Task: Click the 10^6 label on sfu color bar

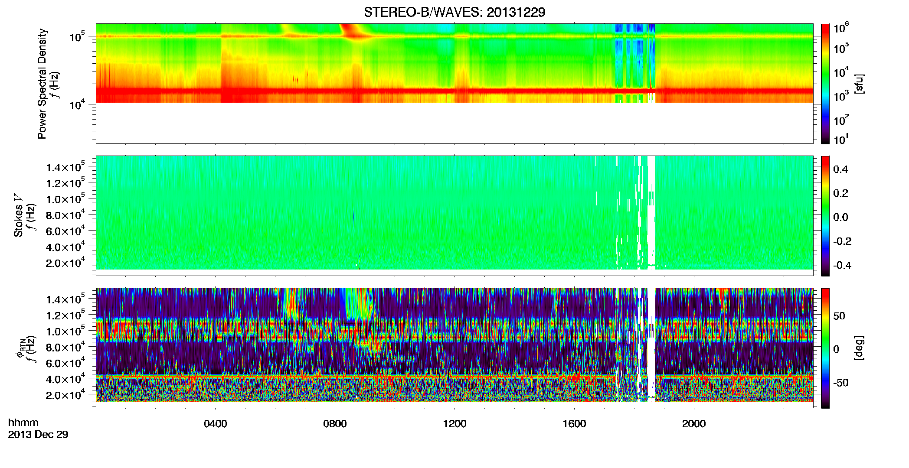Action: (841, 29)
